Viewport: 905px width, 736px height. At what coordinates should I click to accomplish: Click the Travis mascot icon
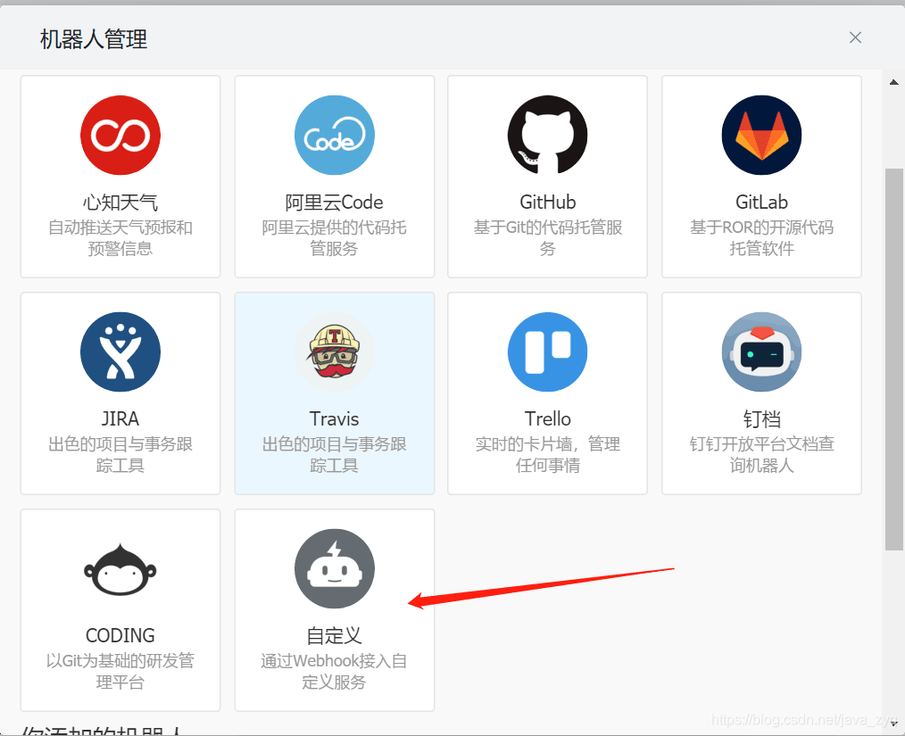coord(334,351)
